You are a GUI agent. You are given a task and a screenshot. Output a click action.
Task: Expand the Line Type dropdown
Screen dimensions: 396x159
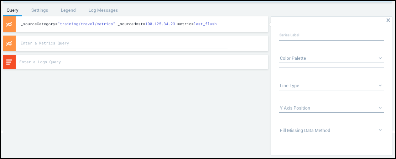pos(330,86)
